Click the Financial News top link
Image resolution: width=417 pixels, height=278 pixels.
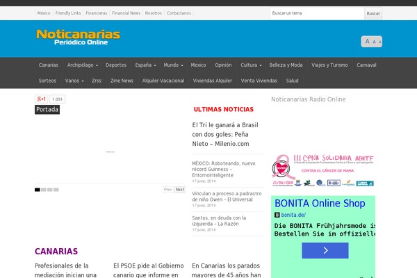126,13
